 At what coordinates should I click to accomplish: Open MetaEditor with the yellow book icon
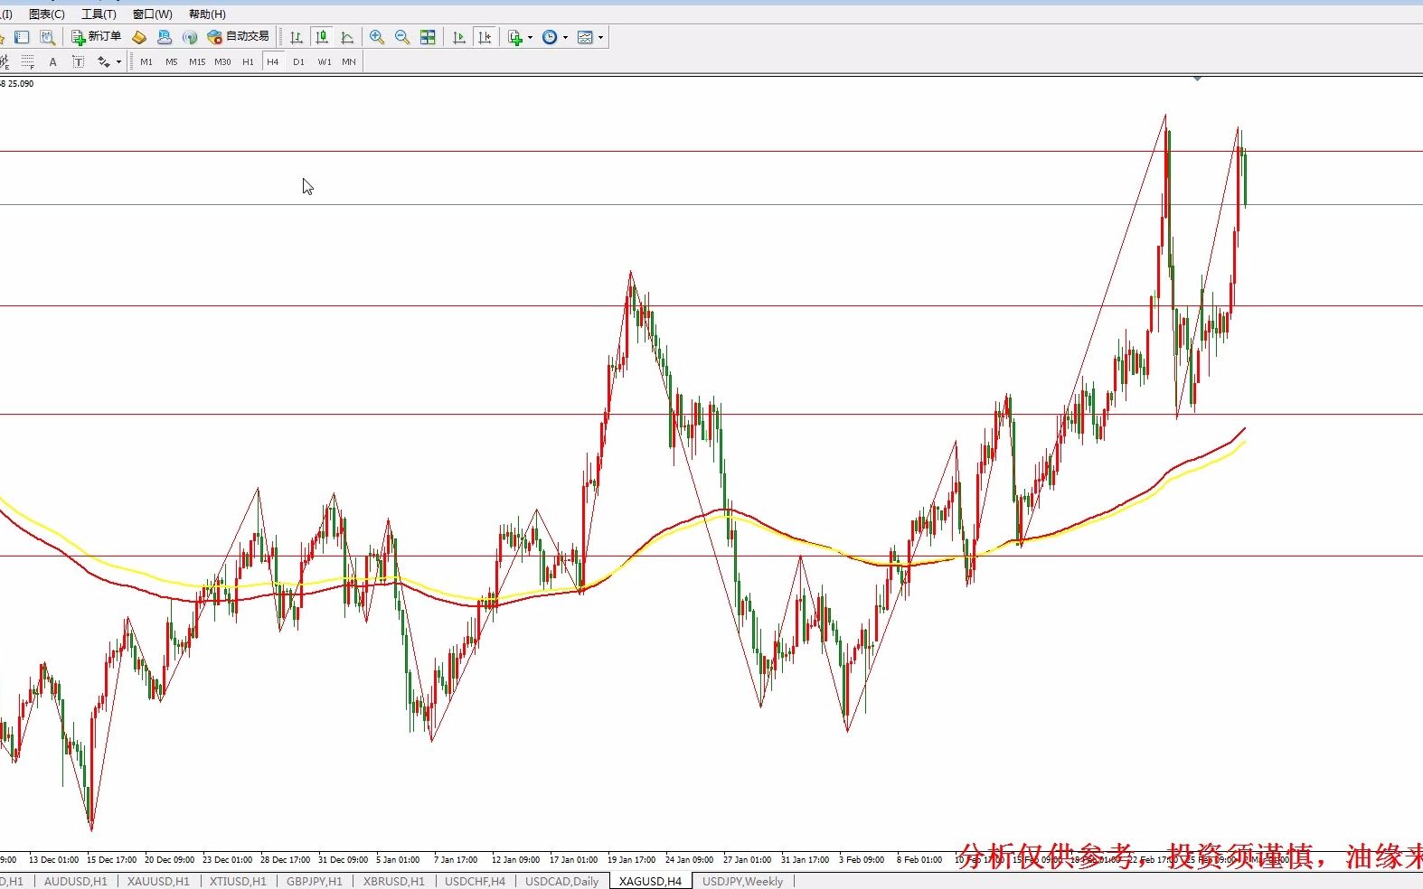[x=139, y=37]
